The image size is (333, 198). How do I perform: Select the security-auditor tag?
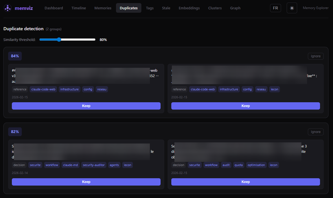[x=94, y=165]
